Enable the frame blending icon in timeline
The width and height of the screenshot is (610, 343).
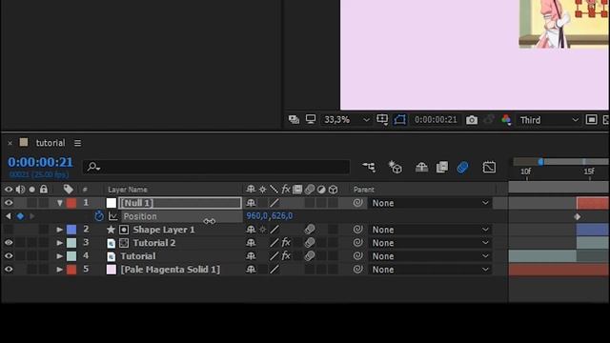point(442,168)
